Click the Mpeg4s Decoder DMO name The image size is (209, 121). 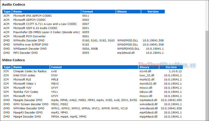[x=28, y=100]
